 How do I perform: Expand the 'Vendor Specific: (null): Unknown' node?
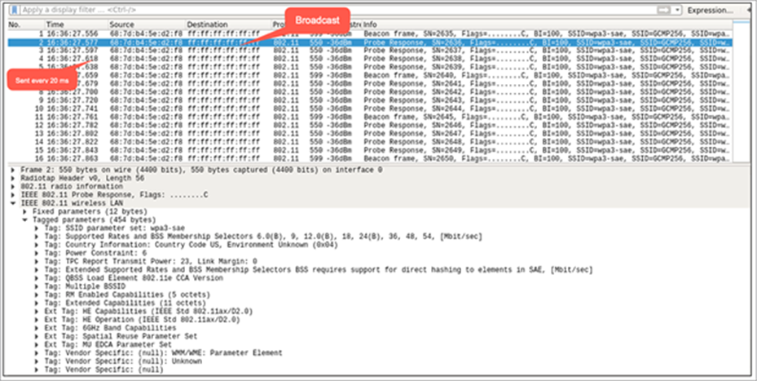(x=37, y=361)
